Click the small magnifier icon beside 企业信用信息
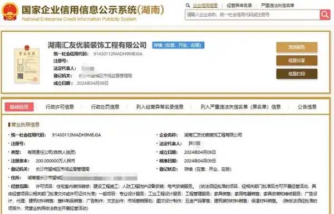 click(188, 6)
